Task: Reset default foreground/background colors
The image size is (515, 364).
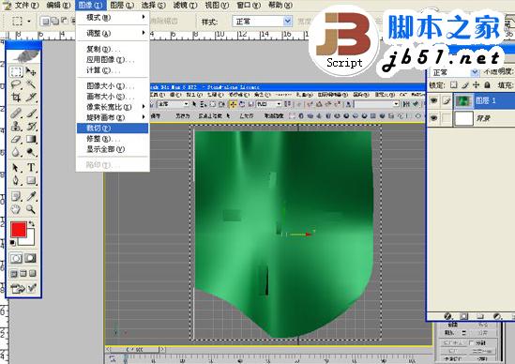Action: click(12, 243)
